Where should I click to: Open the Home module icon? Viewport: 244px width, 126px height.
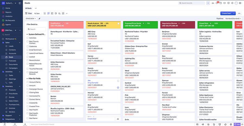pyautogui.click(x=3, y=8)
